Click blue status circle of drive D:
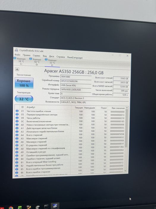This screenshot has width=156, height=209. [31, 59]
